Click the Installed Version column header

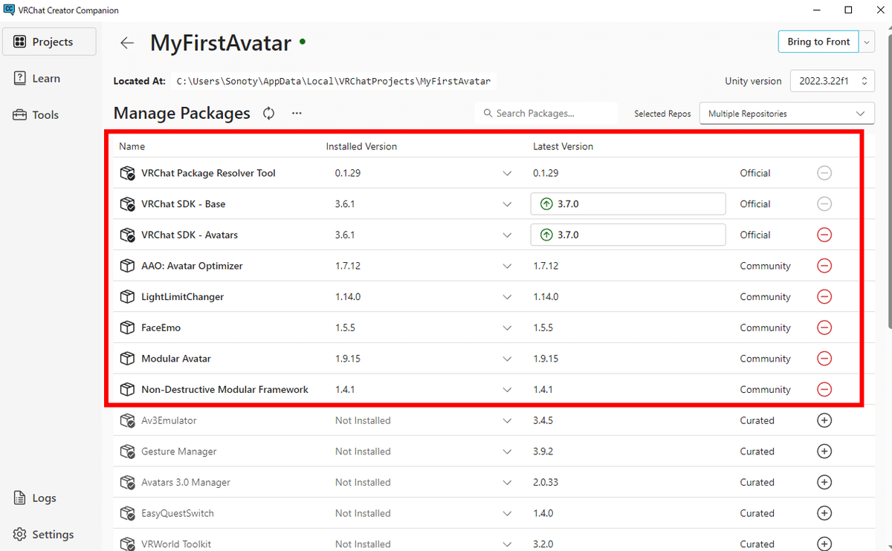click(x=361, y=146)
